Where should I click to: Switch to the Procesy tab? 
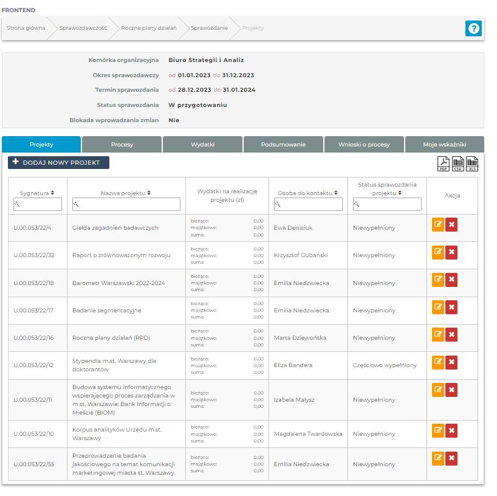click(122, 145)
